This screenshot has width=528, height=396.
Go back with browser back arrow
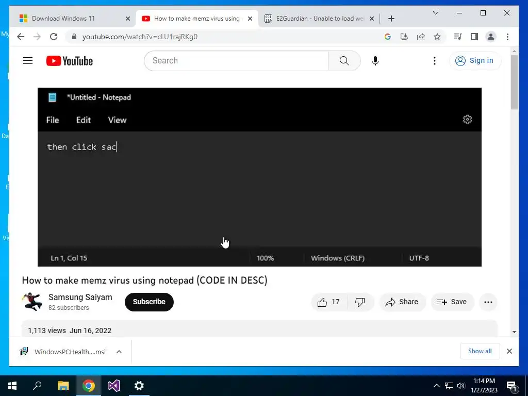point(21,37)
